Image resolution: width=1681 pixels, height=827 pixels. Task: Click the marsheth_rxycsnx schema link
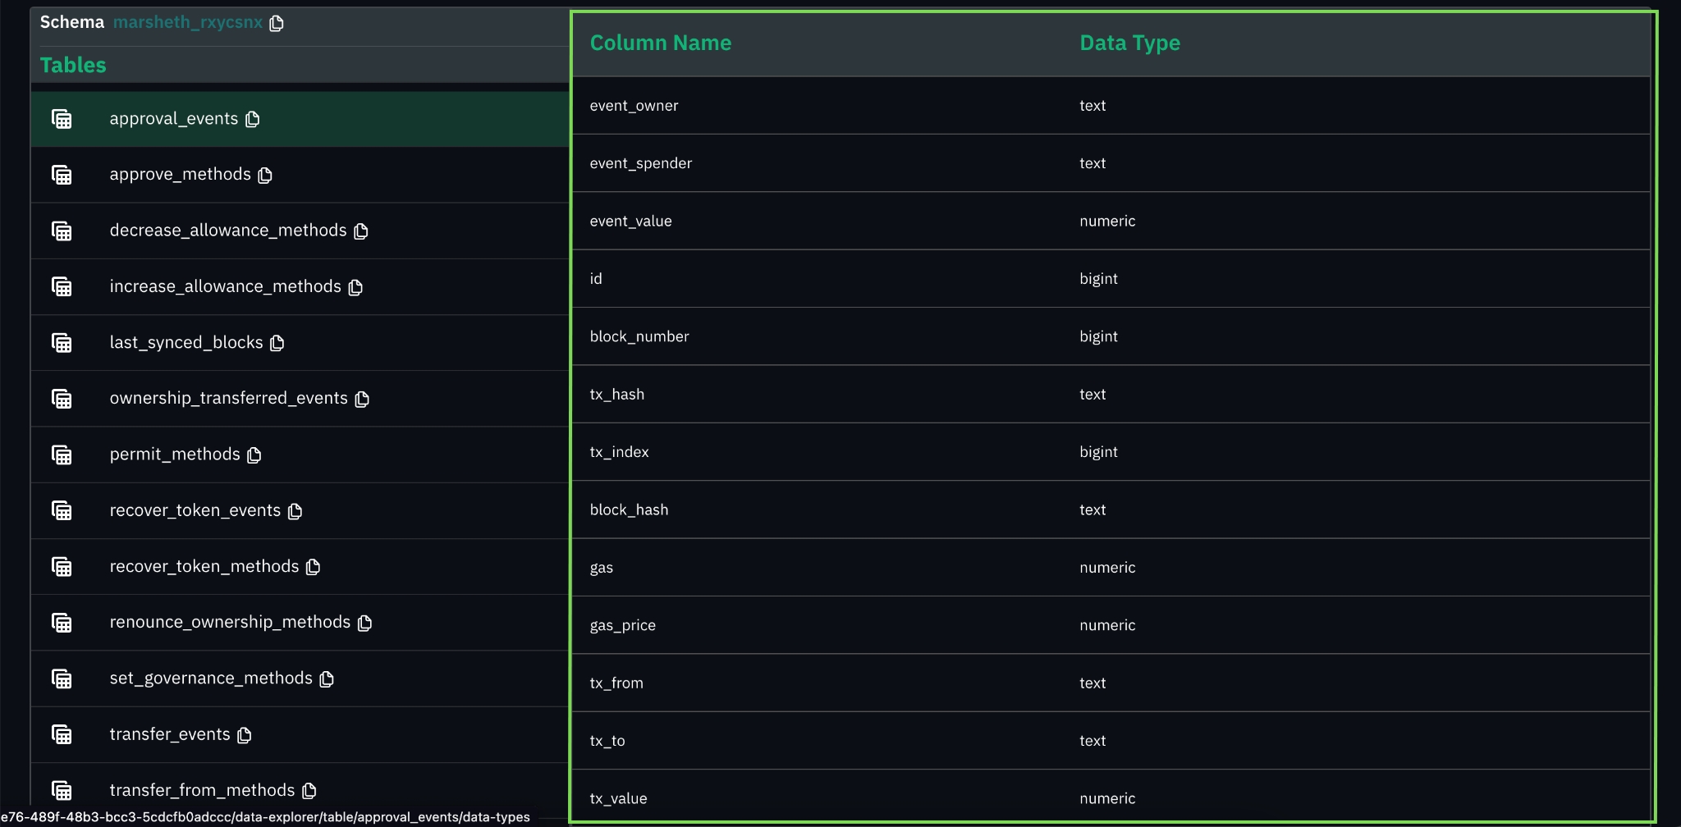pyautogui.click(x=187, y=22)
